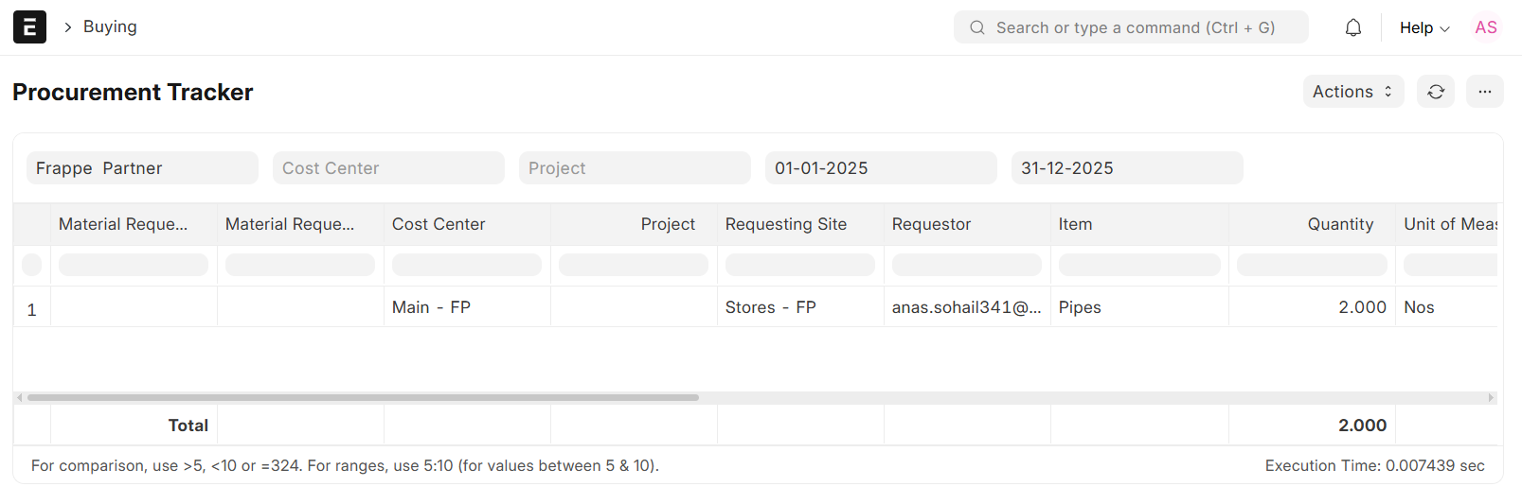Screen dimensions: 1522x504
Task: Focus the Cost Center filter field
Action: [388, 168]
